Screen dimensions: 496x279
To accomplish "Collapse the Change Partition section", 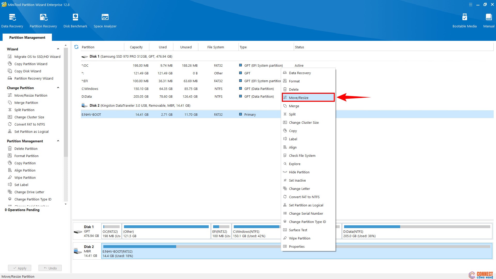I will pos(58,88).
